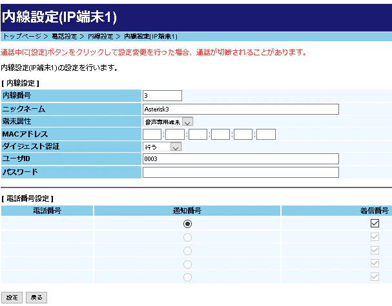Select the filled 通知番号 radio in first row

[x=187, y=224]
